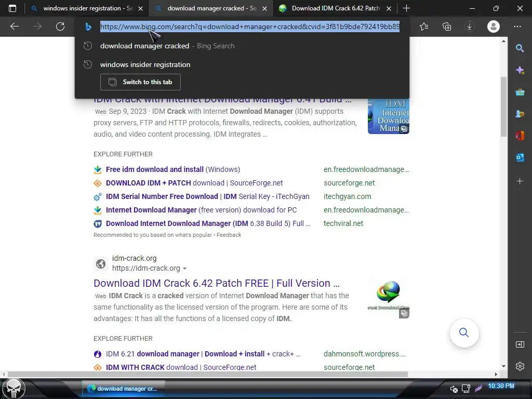Open 'IDM 6.21 download manager' wordpress link
This screenshot has width=532, height=399.
tap(203, 354)
